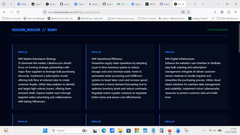Open the clock and date panel
The height and width of the screenshot is (135, 240).
click(x=230, y=130)
